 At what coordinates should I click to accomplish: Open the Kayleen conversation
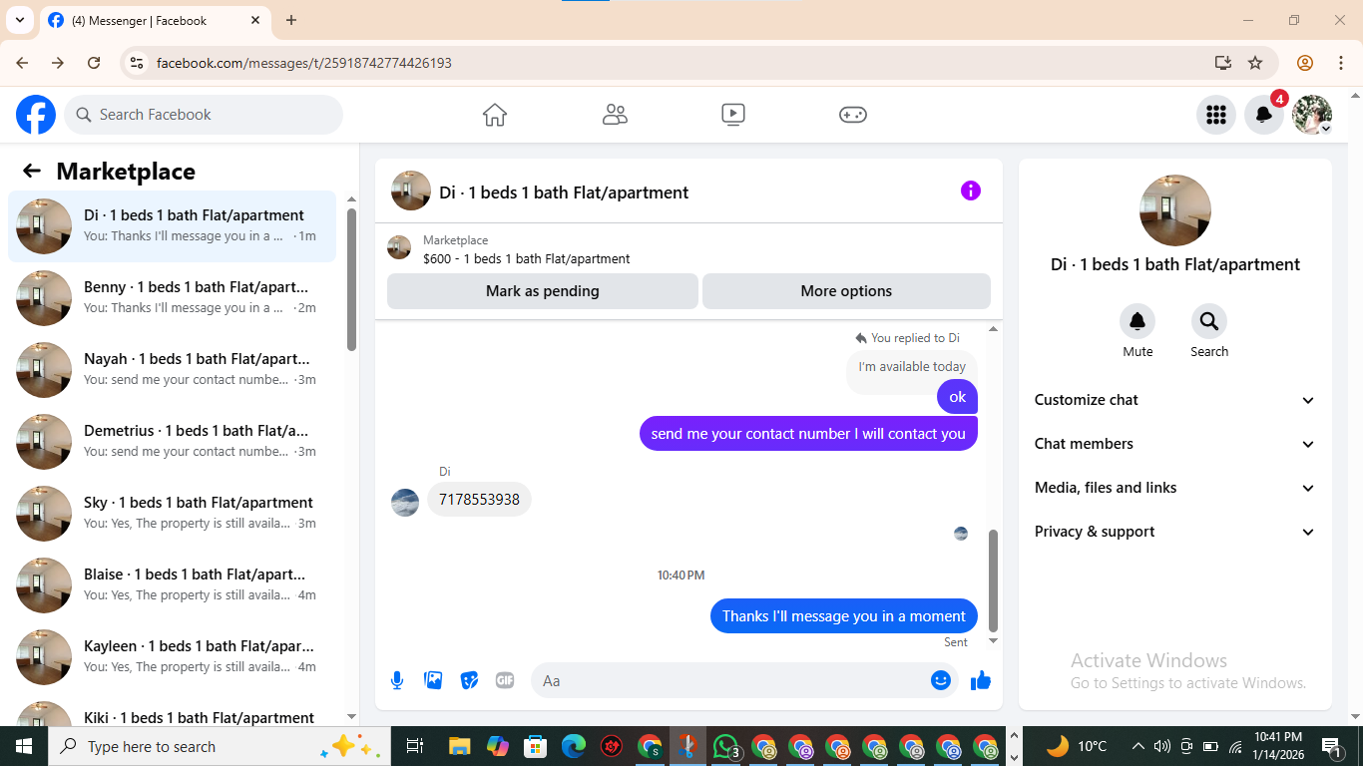point(173,657)
